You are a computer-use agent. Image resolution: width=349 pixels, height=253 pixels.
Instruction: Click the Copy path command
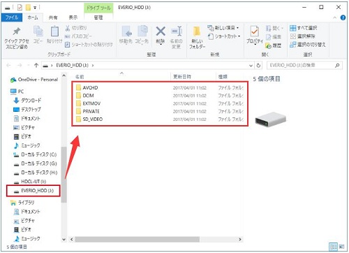(x=78, y=36)
